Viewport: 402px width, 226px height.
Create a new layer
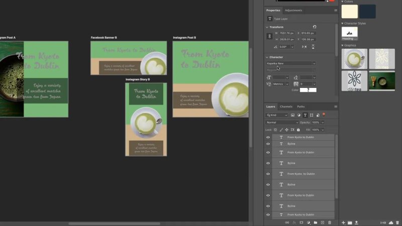[x=323, y=222]
